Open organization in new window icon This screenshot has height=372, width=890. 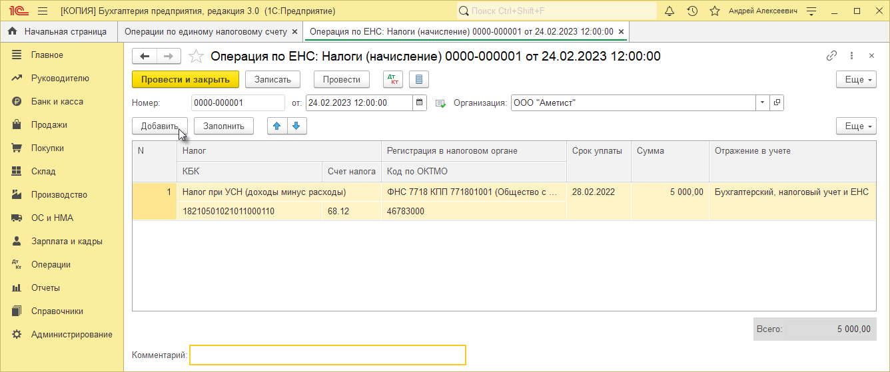pyautogui.click(x=776, y=103)
